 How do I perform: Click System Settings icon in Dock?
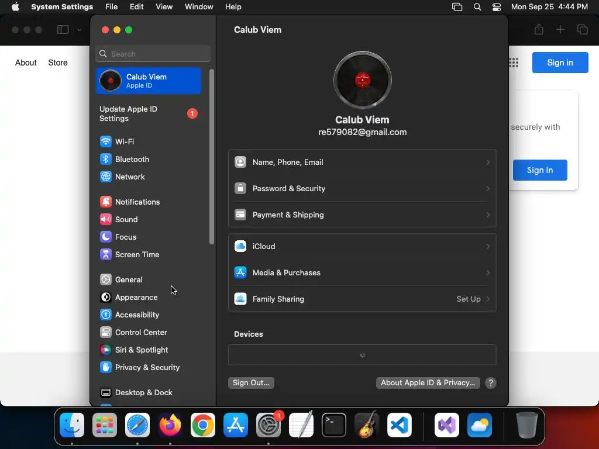tap(268, 425)
